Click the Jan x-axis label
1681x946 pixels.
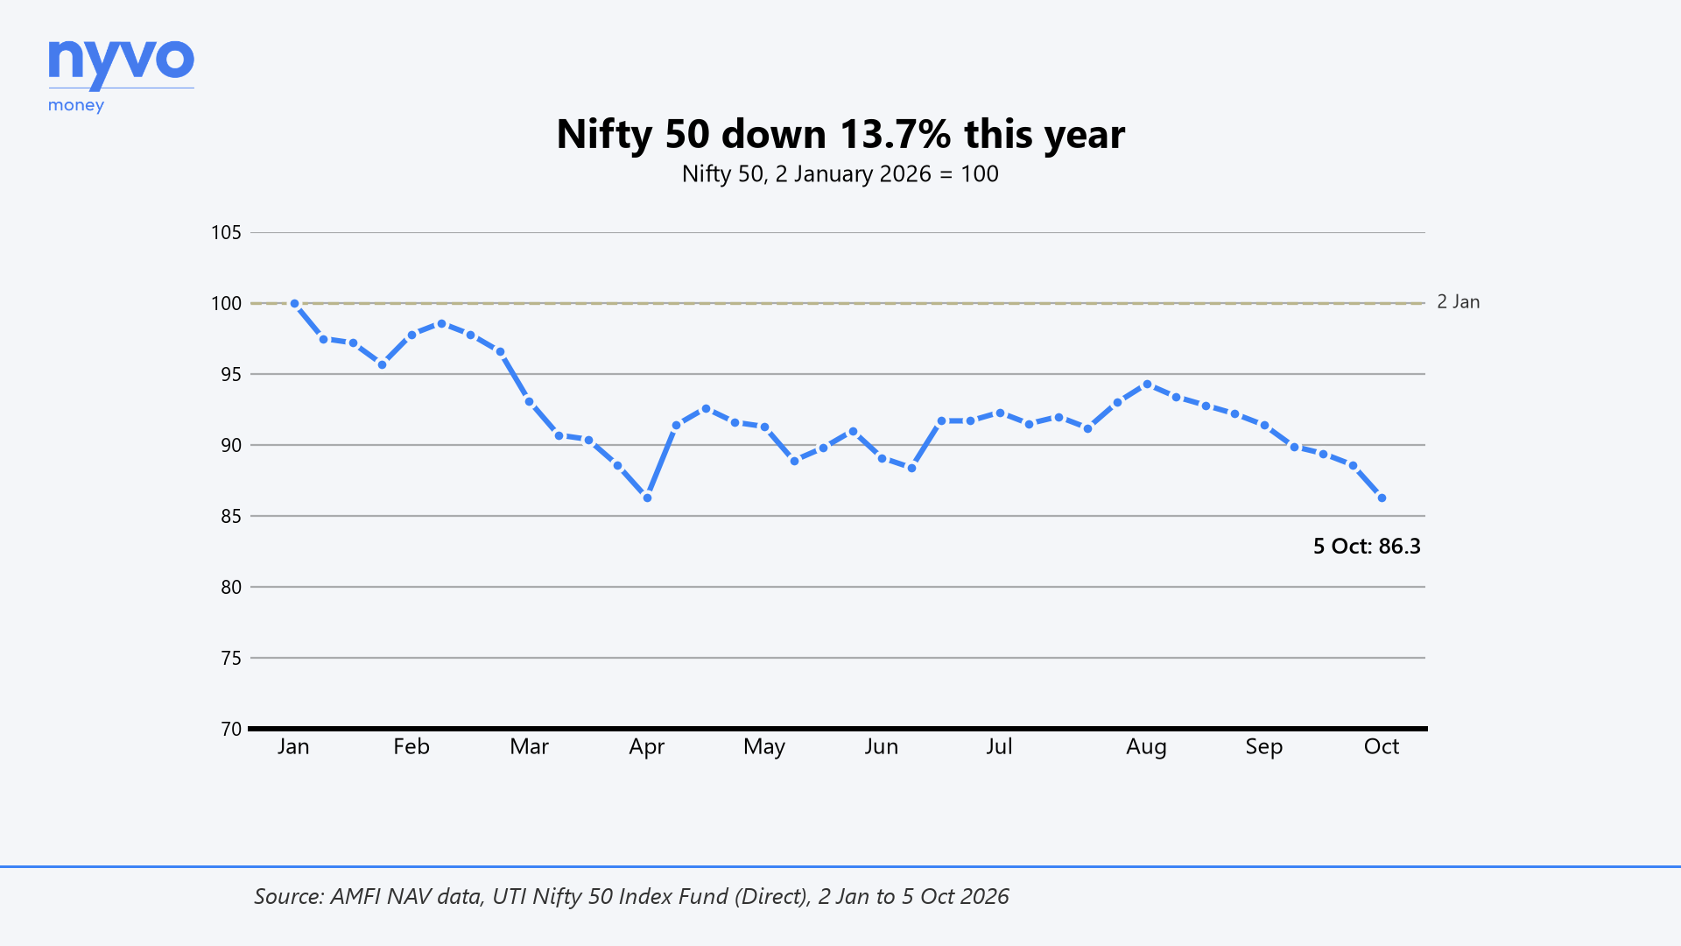click(x=293, y=746)
